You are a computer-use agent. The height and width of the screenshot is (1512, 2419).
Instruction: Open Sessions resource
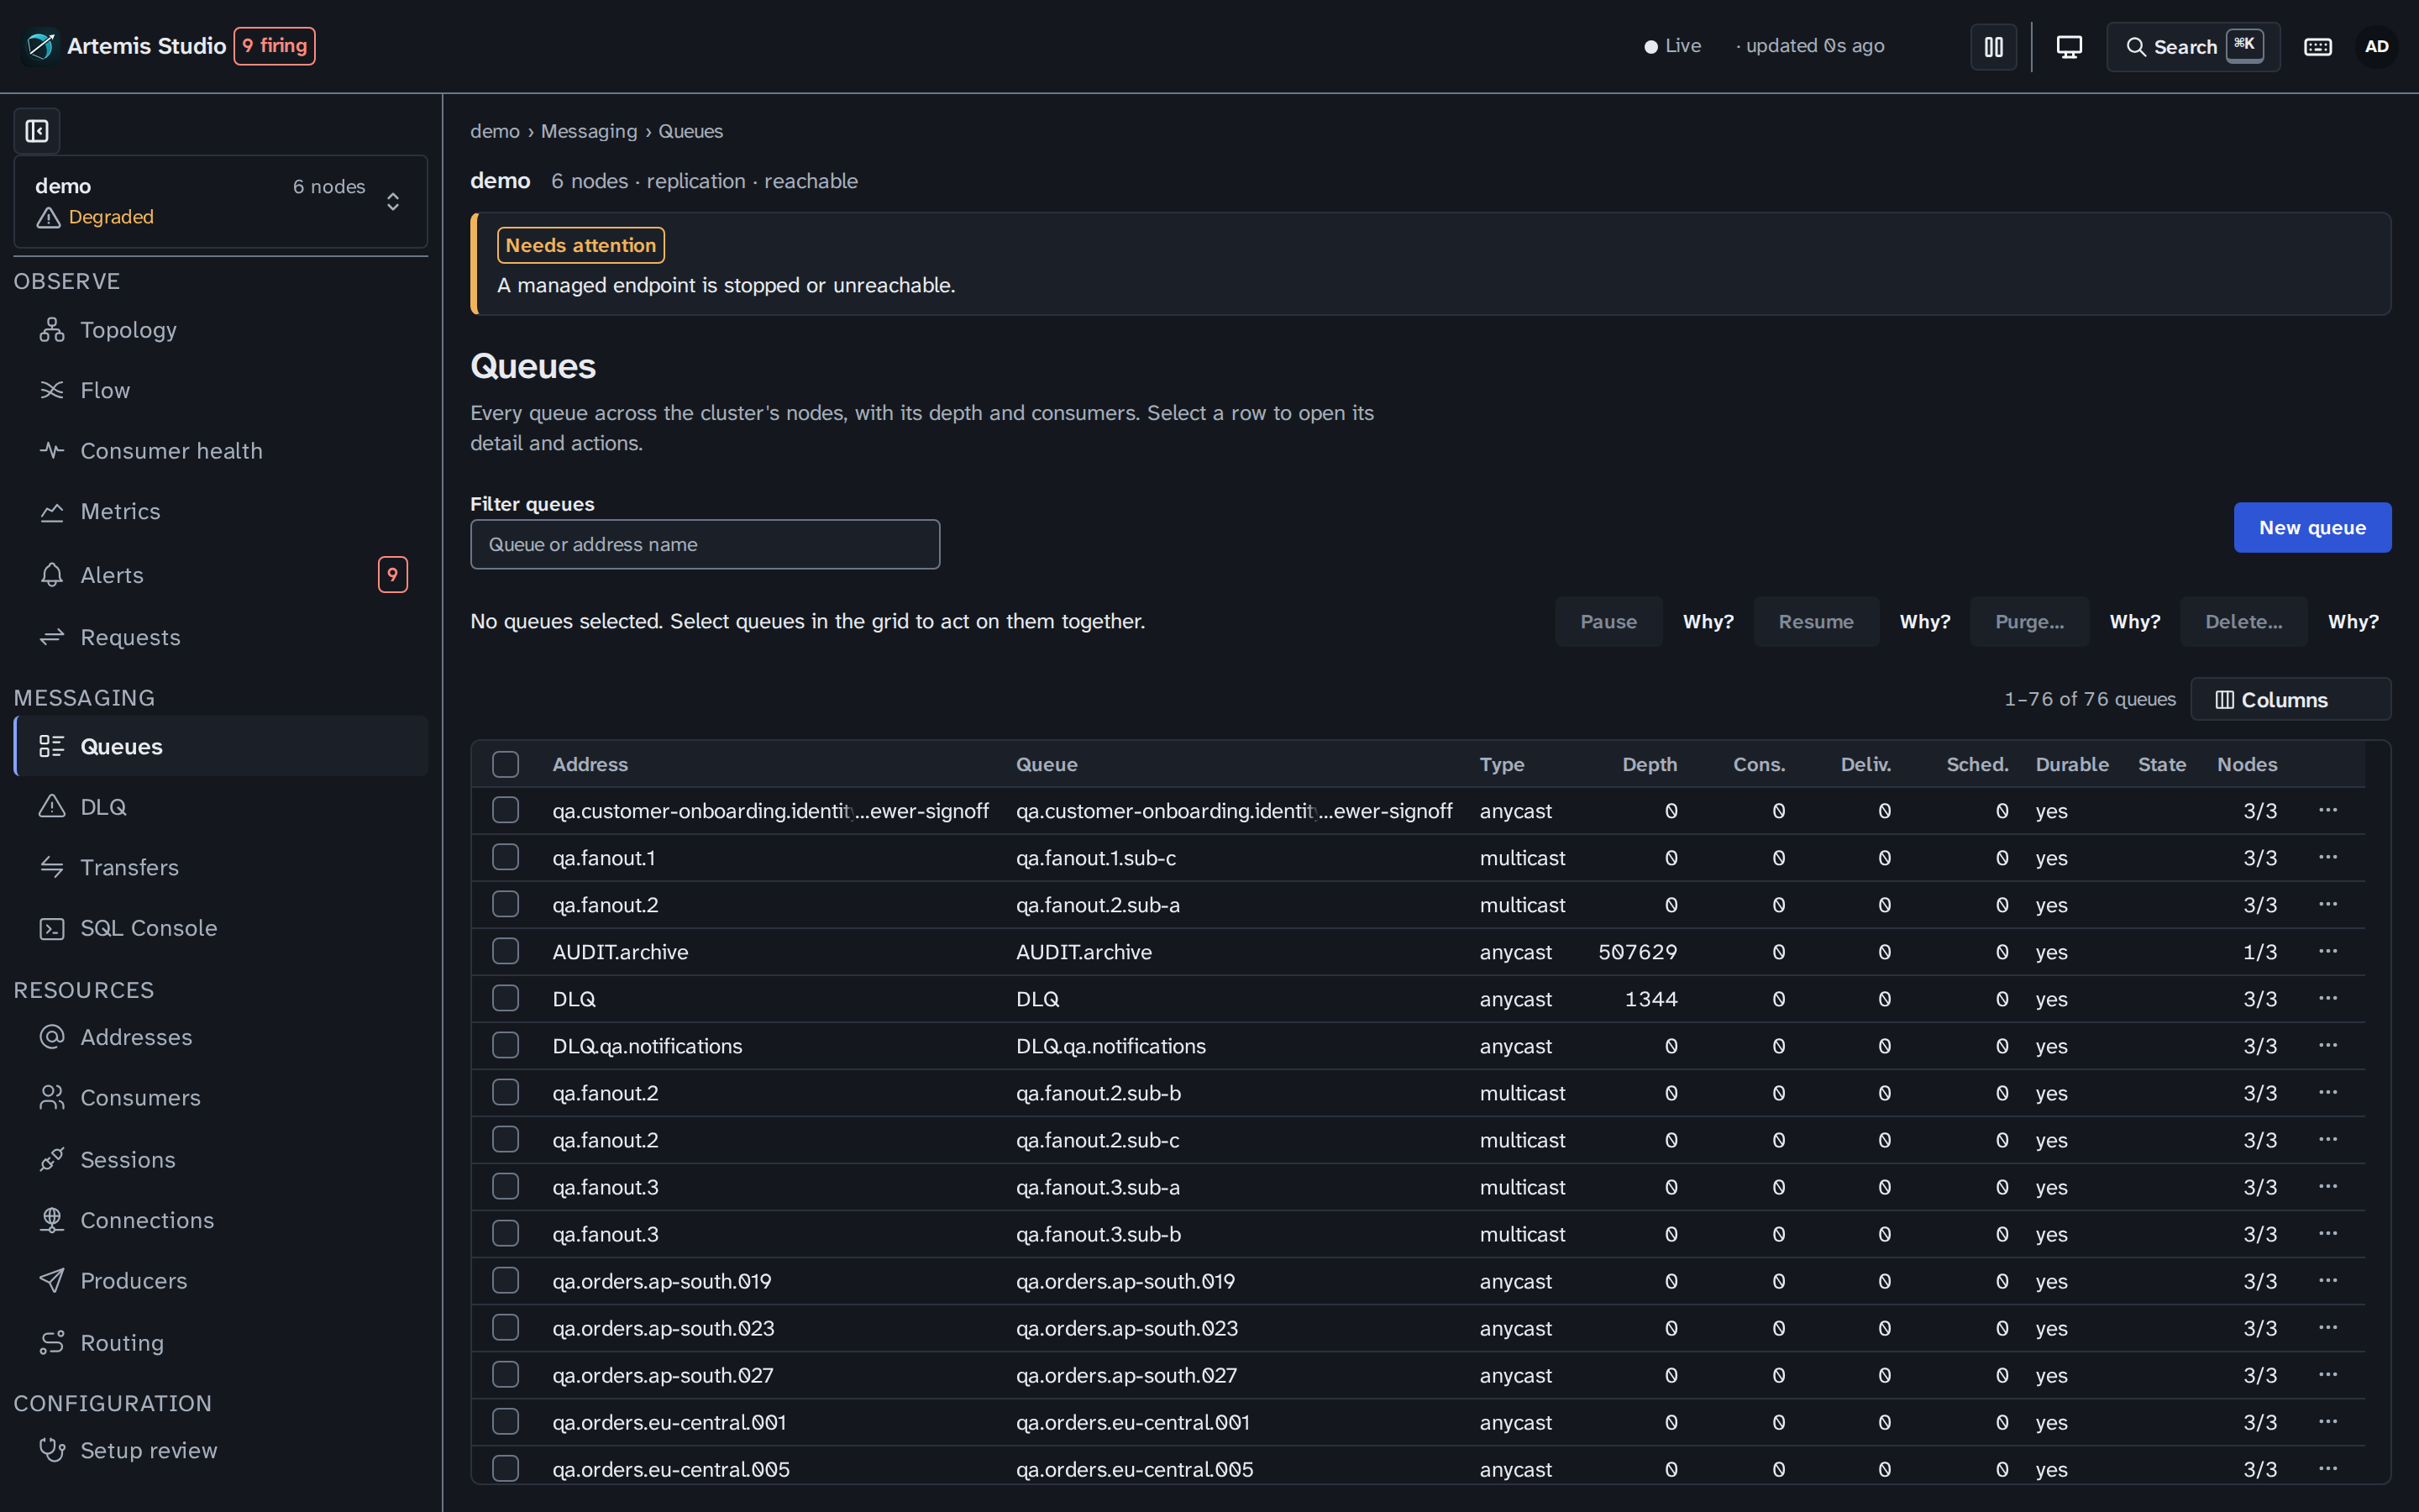(221, 1160)
